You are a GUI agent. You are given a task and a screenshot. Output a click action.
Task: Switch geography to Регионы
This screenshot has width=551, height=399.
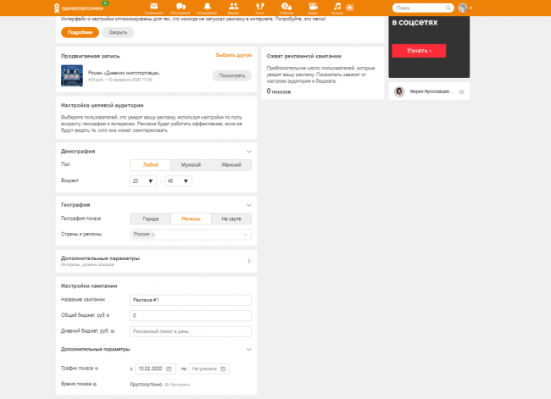191,219
